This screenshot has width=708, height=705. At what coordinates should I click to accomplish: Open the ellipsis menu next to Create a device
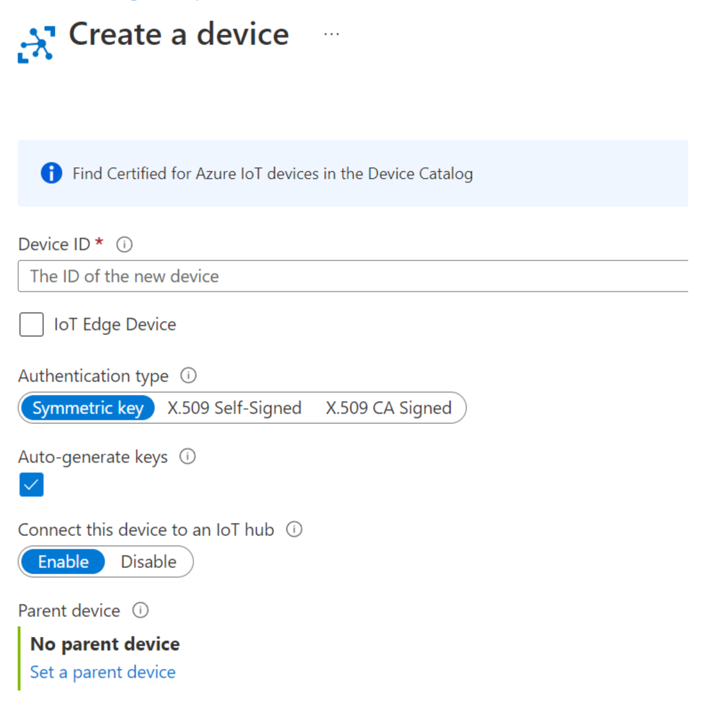[x=331, y=34]
